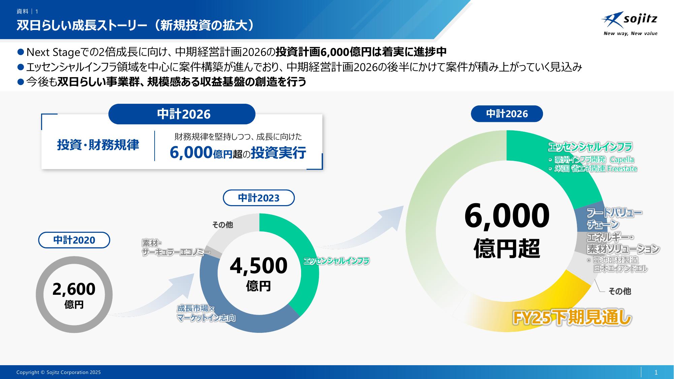Click the 中計2026 pill above donut chart

(x=507, y=114)
